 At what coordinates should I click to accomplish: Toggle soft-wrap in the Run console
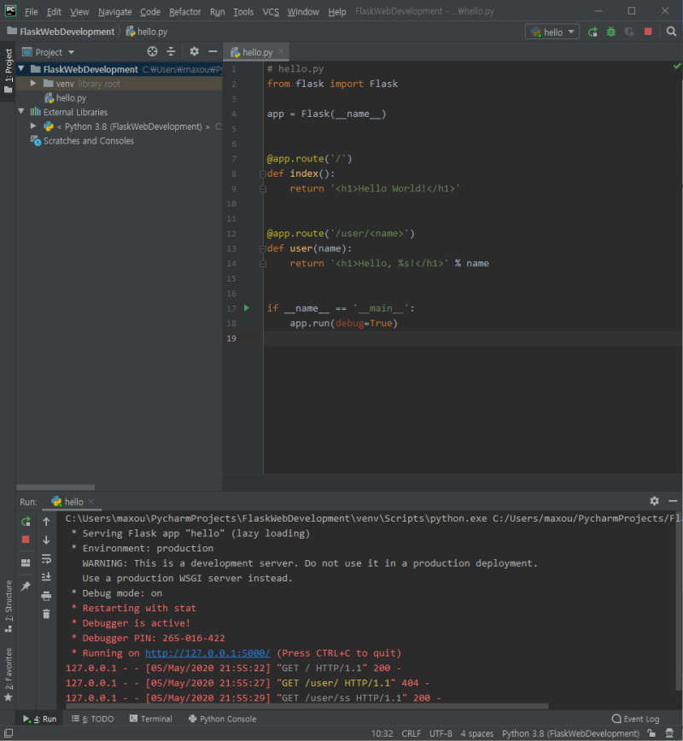[x=46, y=558]
